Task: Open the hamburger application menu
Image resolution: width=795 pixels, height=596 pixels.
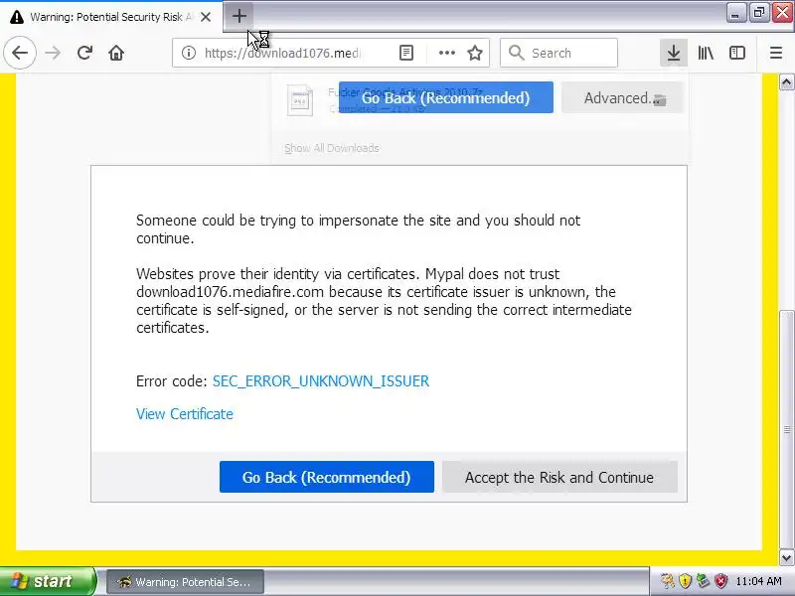Action: tap(776, 53)
